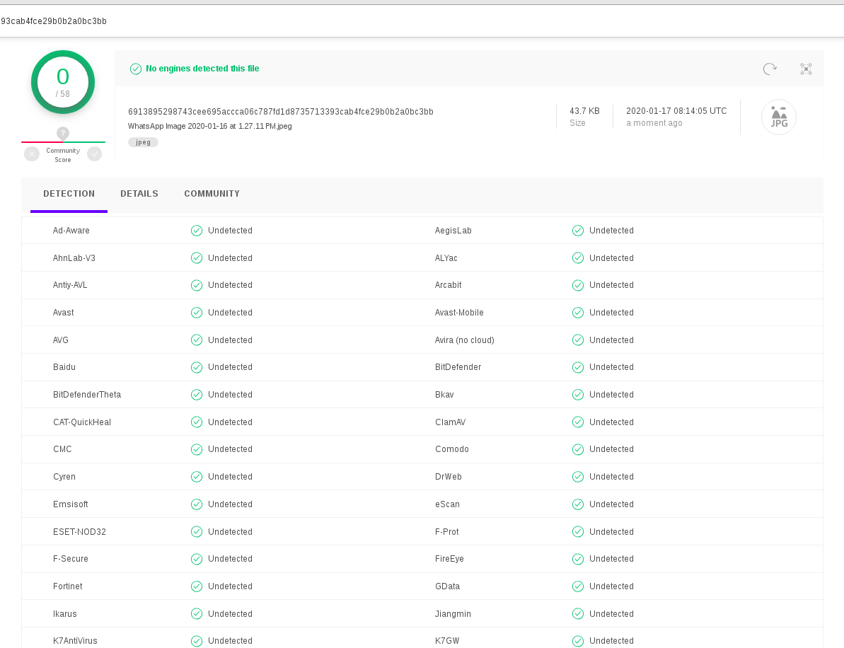Click the K7AntiVirus engine name
844x648 pixels.
(x=76, y=641)
